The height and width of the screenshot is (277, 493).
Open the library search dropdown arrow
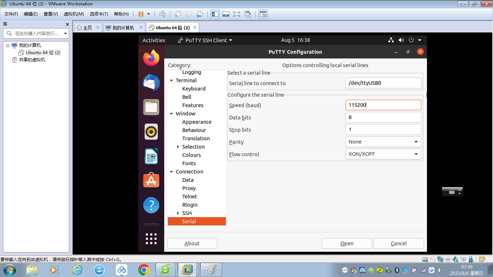pyautogui.click(x=65, y=33)
